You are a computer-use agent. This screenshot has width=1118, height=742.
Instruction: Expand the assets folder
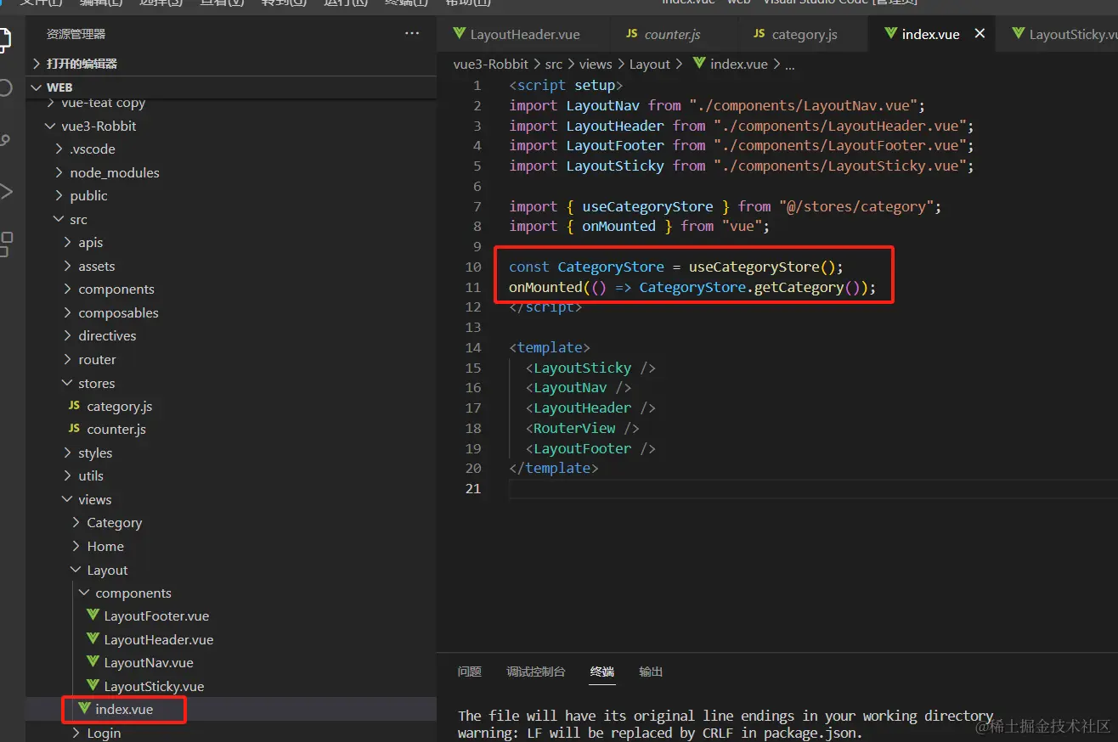(x=67, y=266)
